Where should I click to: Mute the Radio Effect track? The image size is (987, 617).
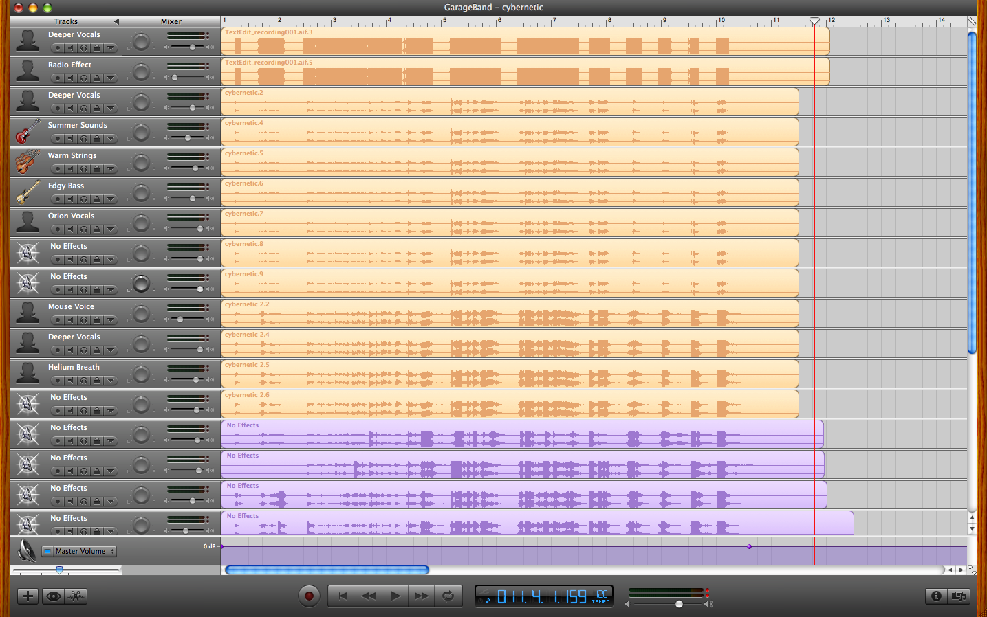point(70,78)
